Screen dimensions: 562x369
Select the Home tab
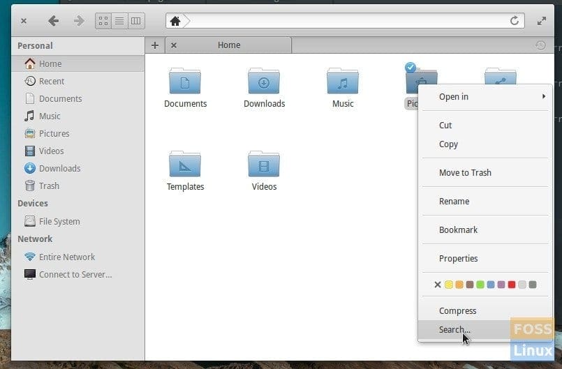[x=229, y=45]
